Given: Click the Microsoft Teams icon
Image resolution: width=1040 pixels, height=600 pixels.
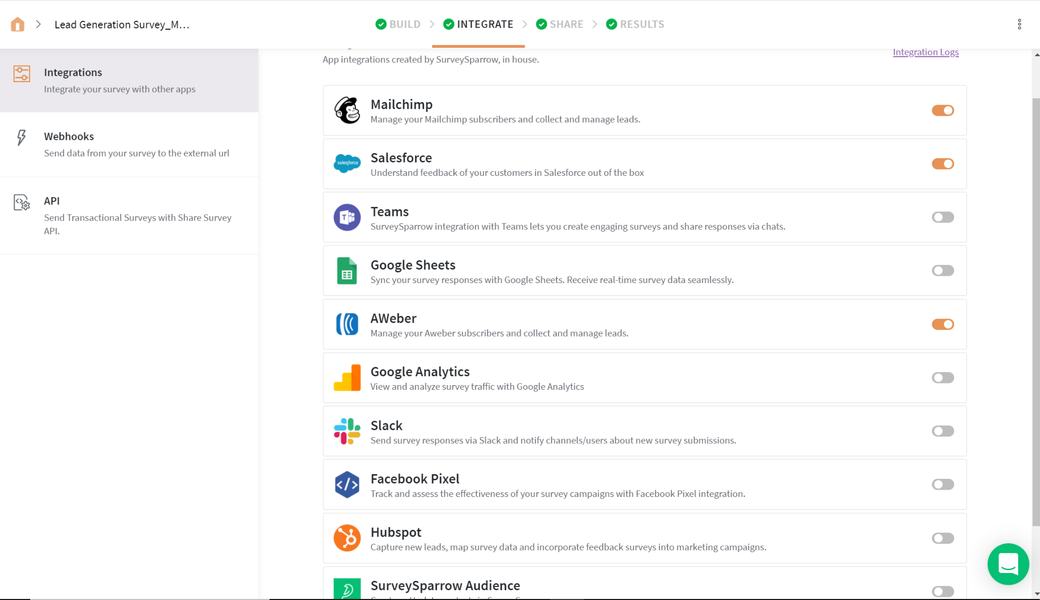Looking at the screenshot, I should 347,217.
